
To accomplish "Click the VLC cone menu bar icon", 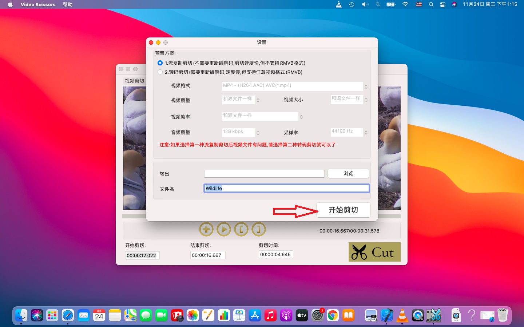I will click(339, 4).
